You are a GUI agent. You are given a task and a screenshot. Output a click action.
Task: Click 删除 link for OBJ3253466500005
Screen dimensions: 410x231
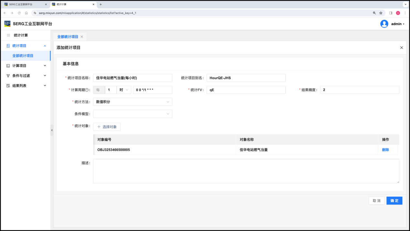(x=385, y=150)
